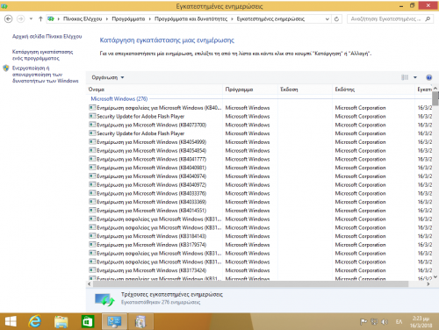Select the KB4040974 update row
This screenshot has width=439, height=330.
pyautogui.click(x=260, y=176)
